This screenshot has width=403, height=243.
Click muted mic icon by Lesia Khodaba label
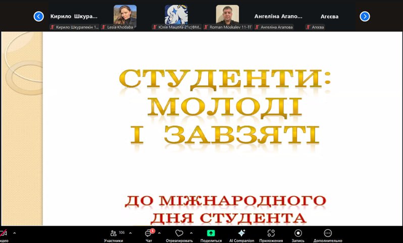(104, 27)
